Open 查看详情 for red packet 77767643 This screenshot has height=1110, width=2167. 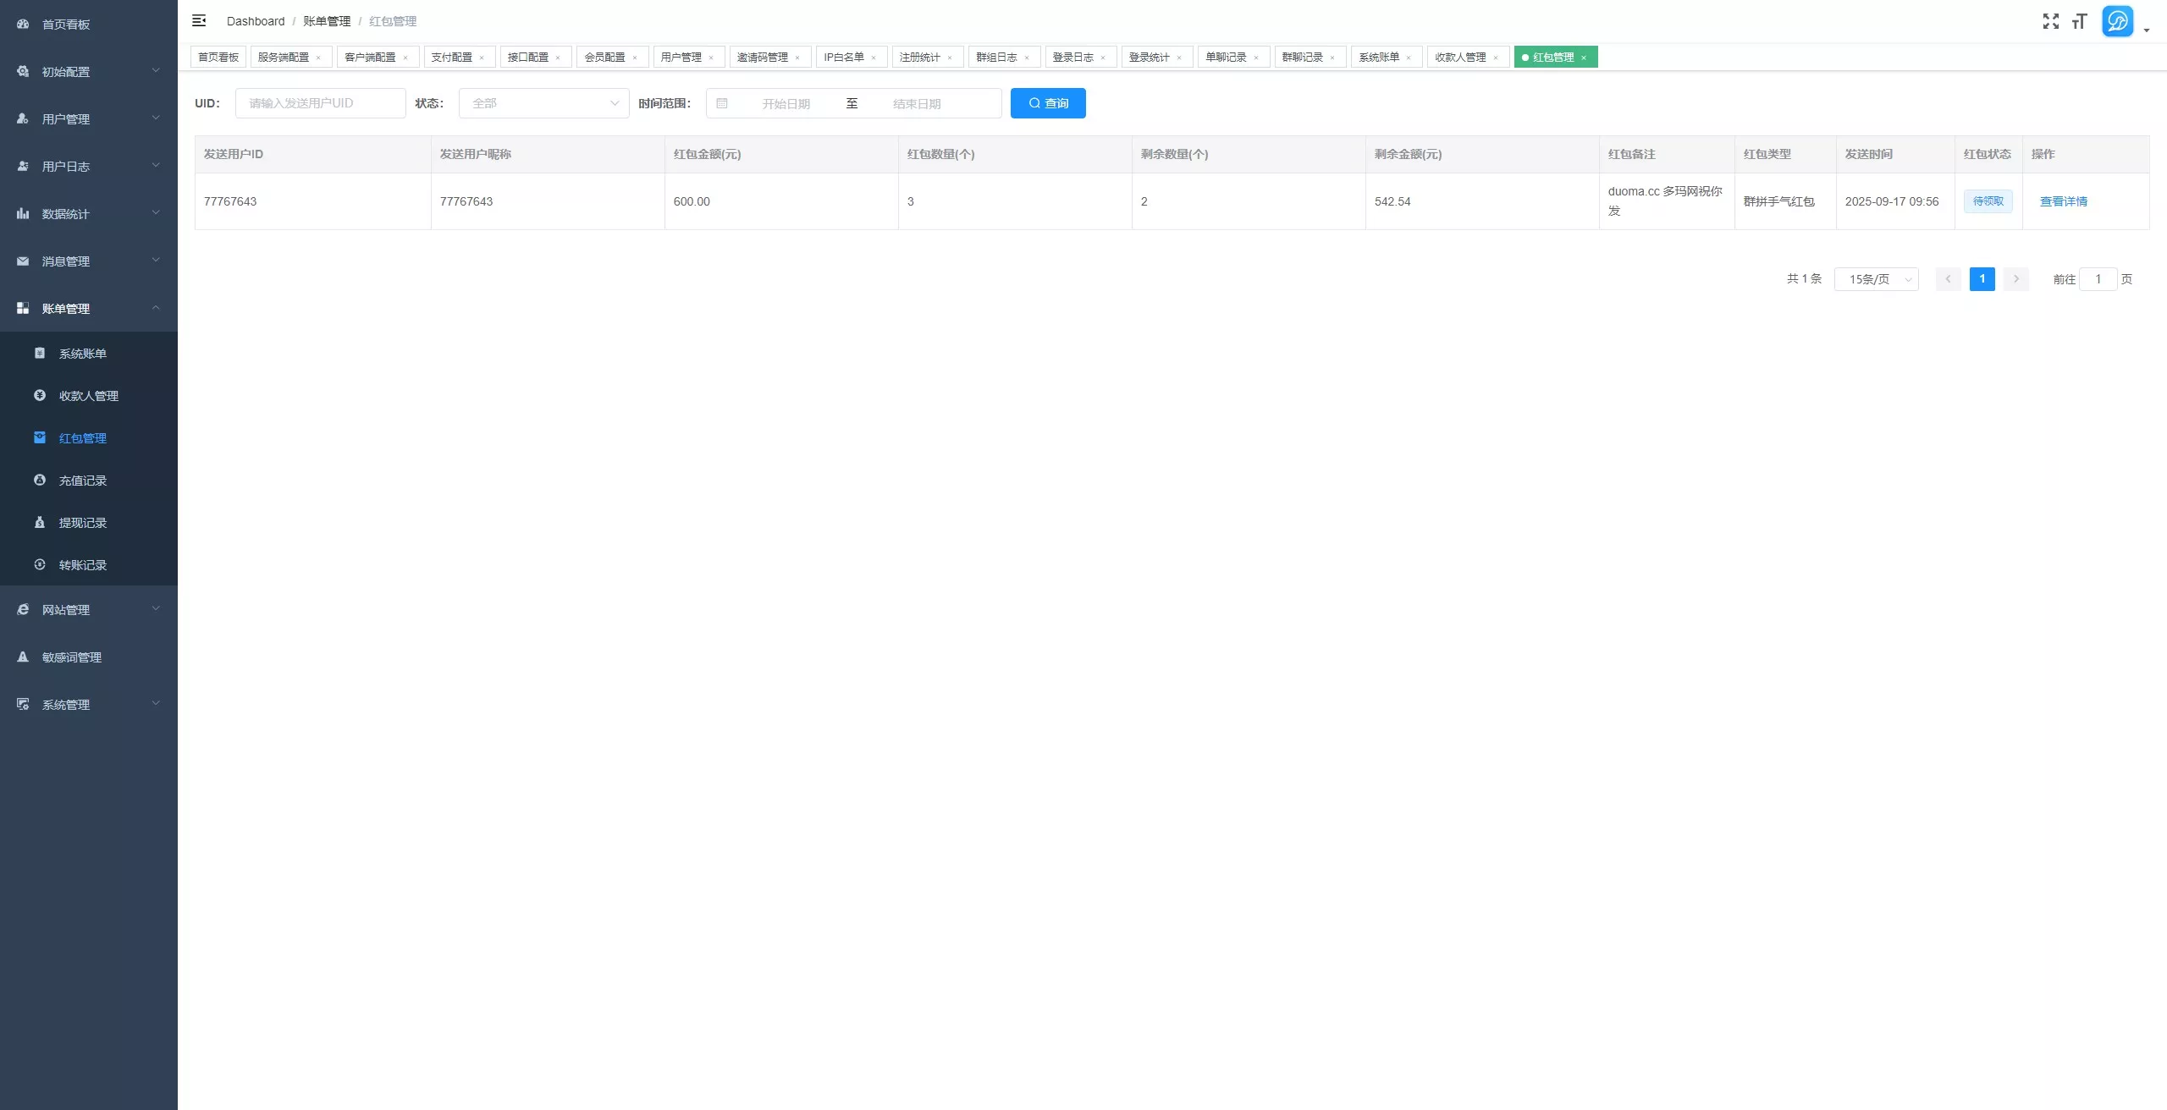[x=2064, y=201]
